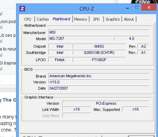The height and width of the screenshot is (137, 158).
Task: Click the Max. Supported x16 field
Action: tap(136, 109)
